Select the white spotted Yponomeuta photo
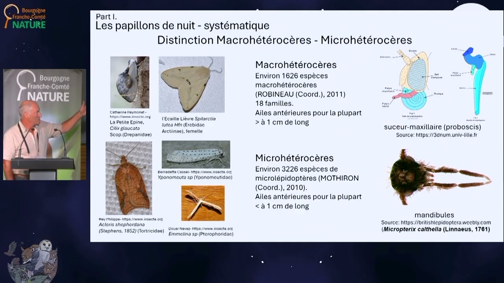The width and height of the screenshot is (504, 283). tap(196, 154)
